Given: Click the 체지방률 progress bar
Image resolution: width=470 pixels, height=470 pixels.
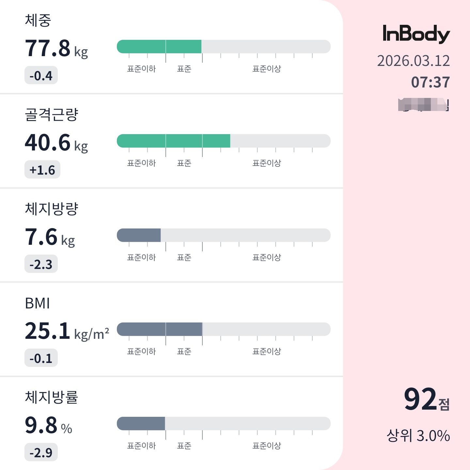Looking at the screenshot, I should tap(141, 424).
